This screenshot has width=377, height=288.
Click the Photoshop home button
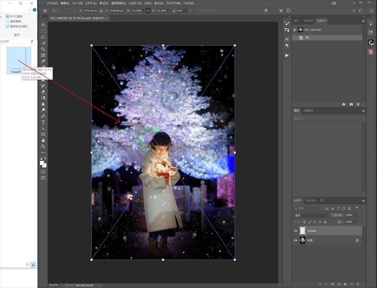pos(45,10)
